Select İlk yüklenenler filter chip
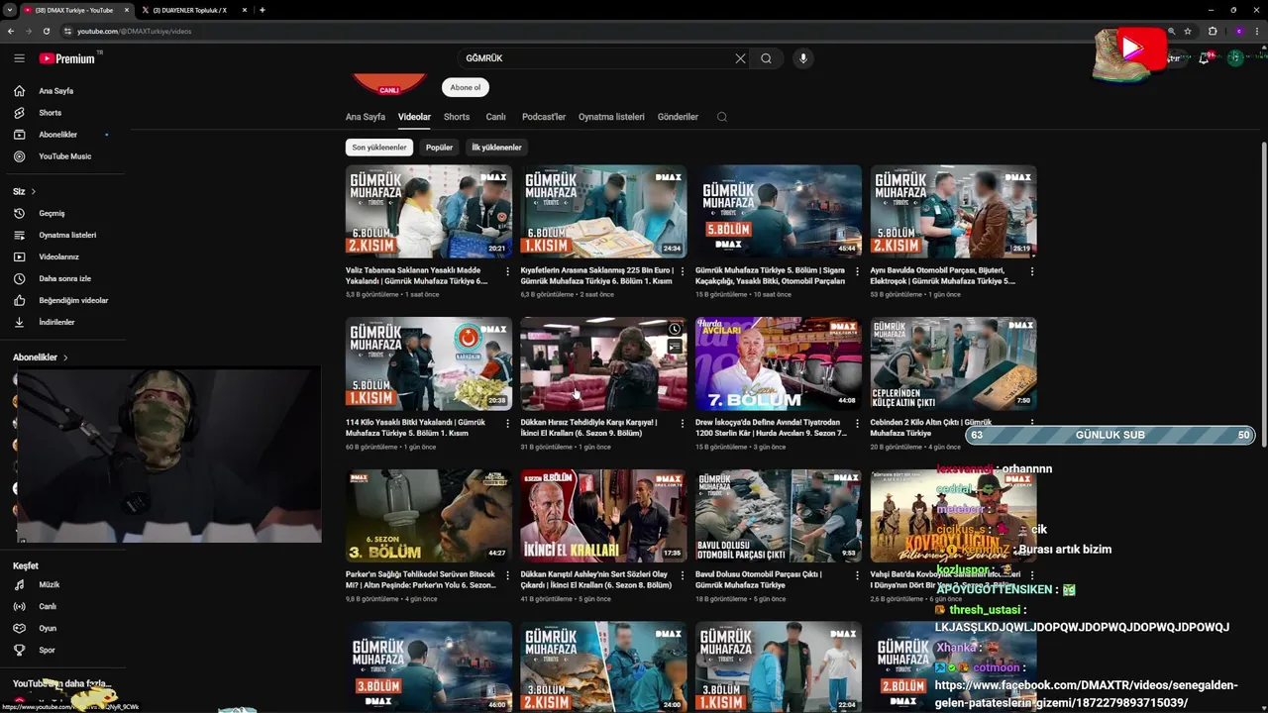This screenshot has width=1268, height=713. tap(496, 148)
